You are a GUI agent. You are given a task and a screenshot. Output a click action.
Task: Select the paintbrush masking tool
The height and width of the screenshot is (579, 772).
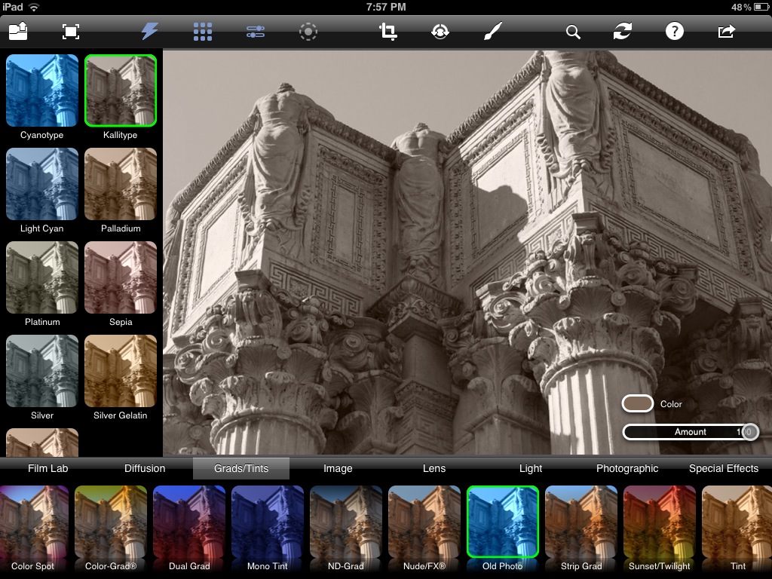click(x=492, y=31)
